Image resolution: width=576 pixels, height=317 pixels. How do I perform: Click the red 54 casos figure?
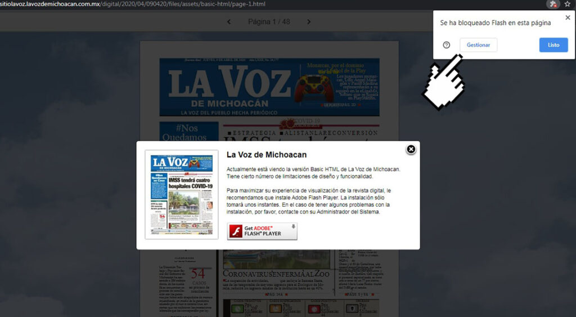[198, 273]
